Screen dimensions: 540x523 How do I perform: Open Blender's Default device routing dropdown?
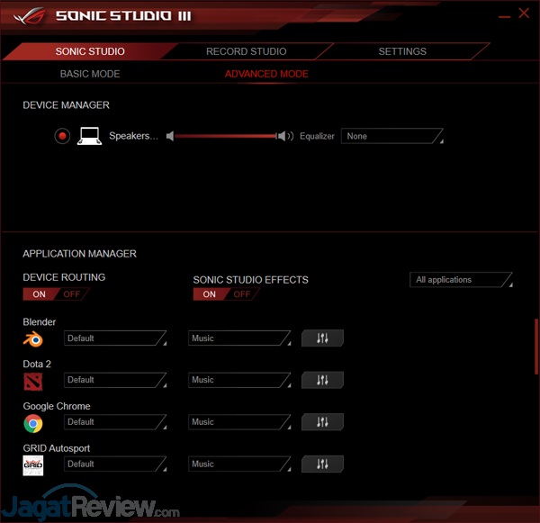click(115, 338)
